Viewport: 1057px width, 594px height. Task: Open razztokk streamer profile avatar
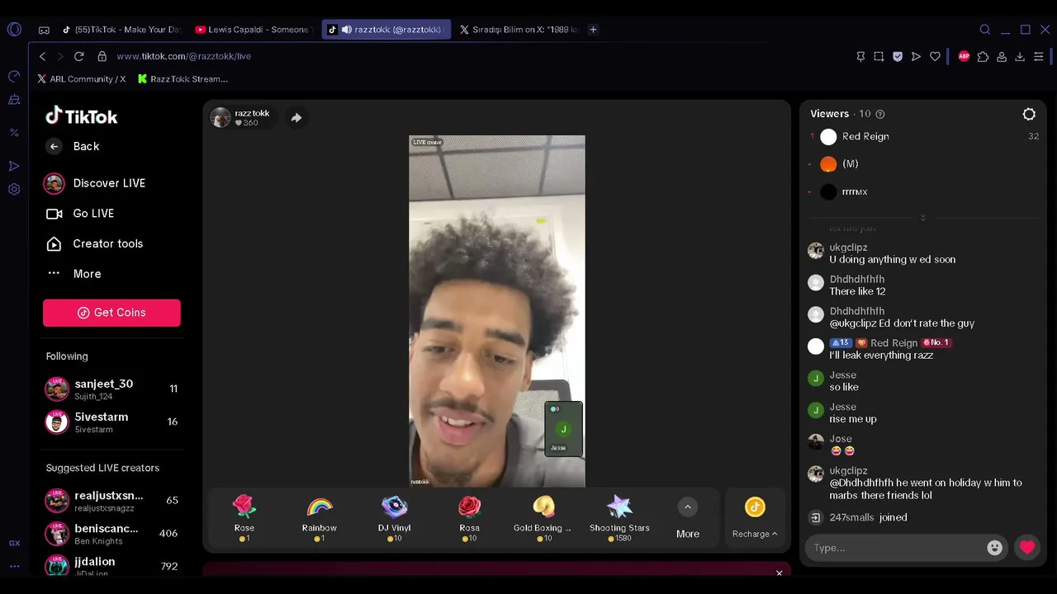tap(220, 118)
